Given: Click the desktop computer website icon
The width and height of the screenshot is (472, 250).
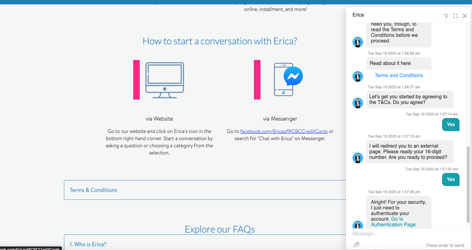Looking at the screenshot, I should point(165,80).
